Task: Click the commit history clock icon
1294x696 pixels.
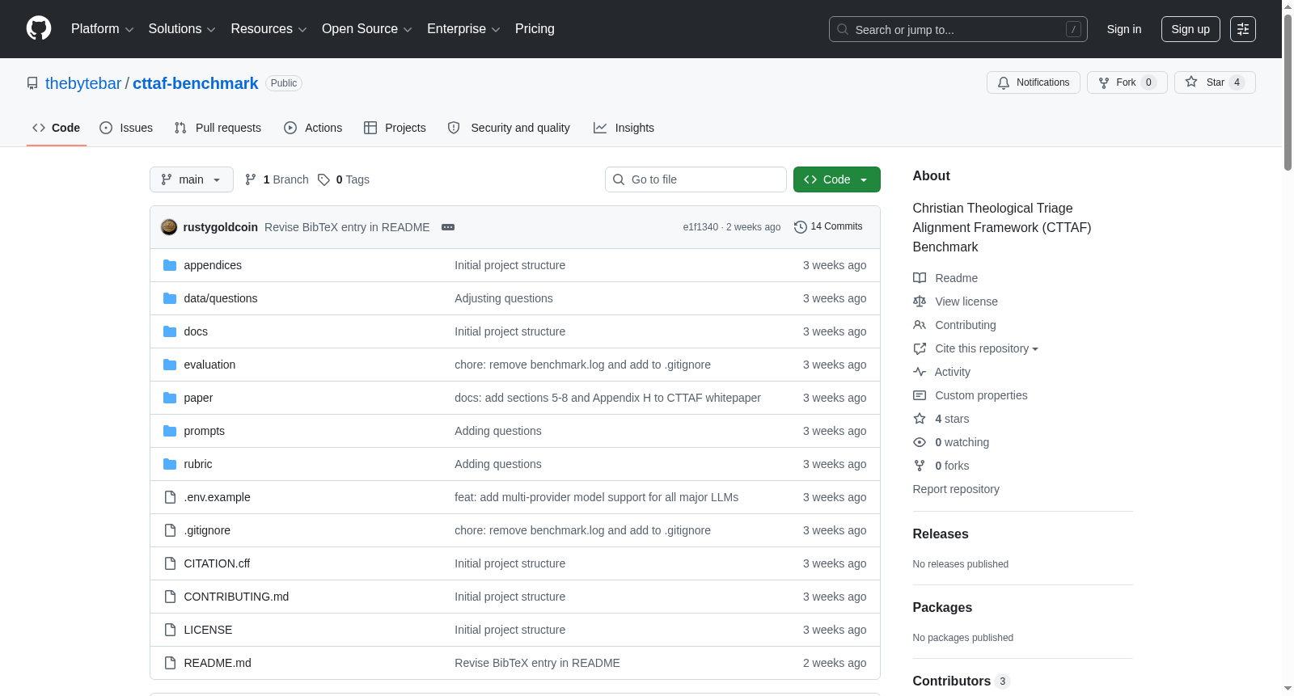Action: pyautogui.click(x=801, y=227)
